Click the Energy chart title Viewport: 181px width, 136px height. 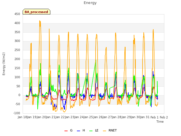(x=90, y=3)
